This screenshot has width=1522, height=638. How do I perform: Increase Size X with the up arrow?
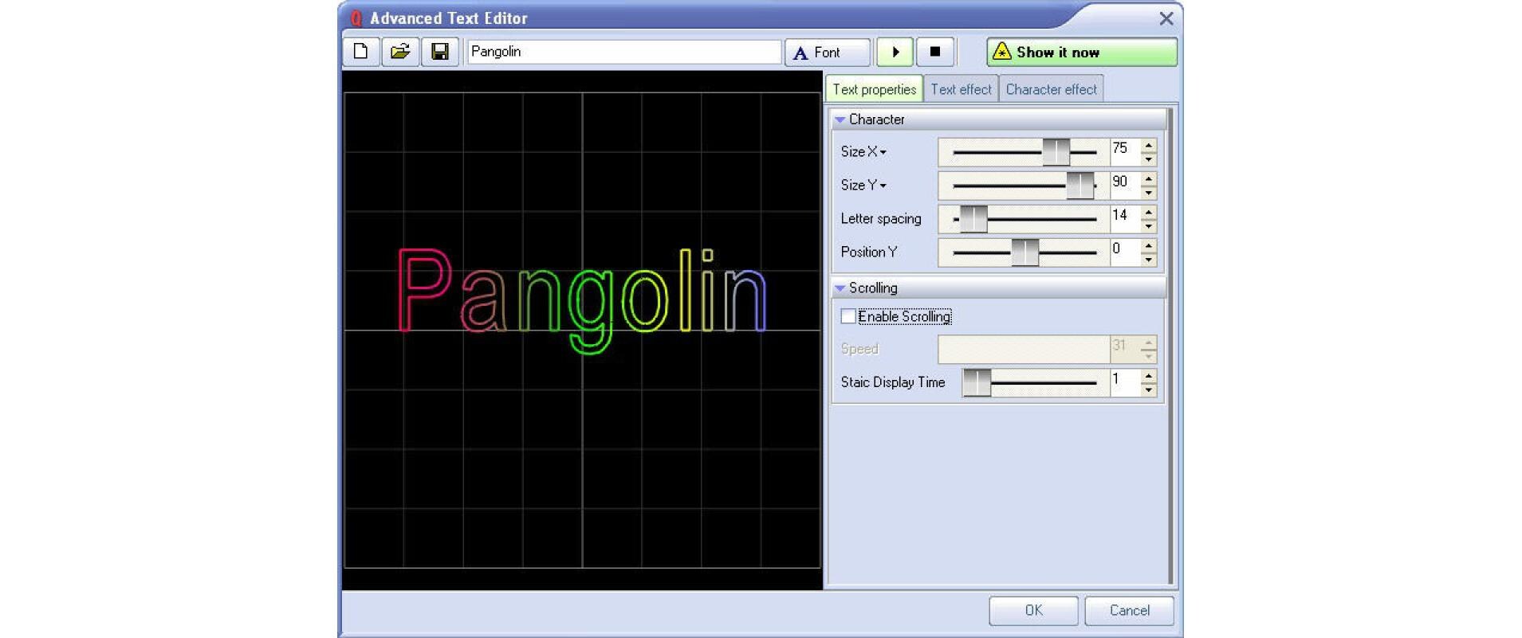pos(1148,145)
